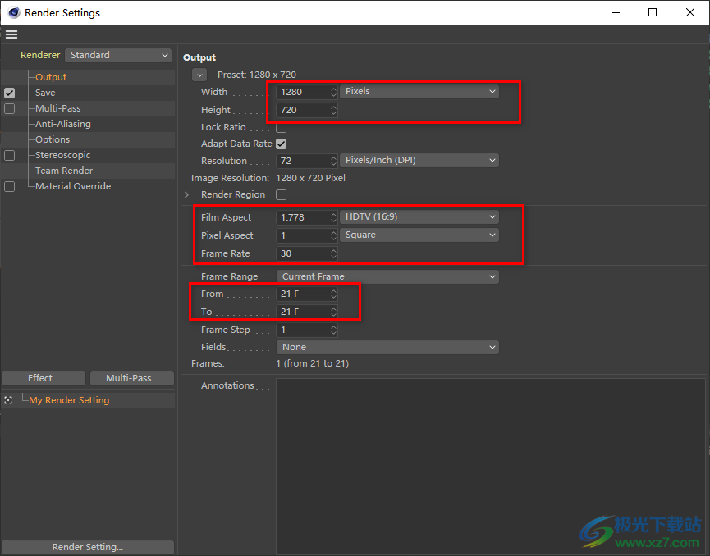Click the Frame Step value field
The width and height of the screenshot is (710, 556).
(x=303, y=330)
